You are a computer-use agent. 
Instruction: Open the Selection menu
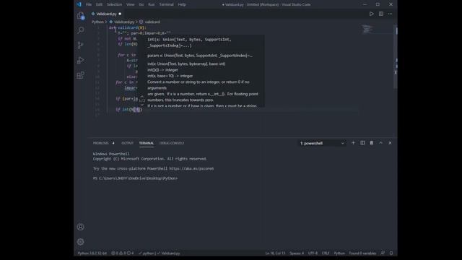114,4
